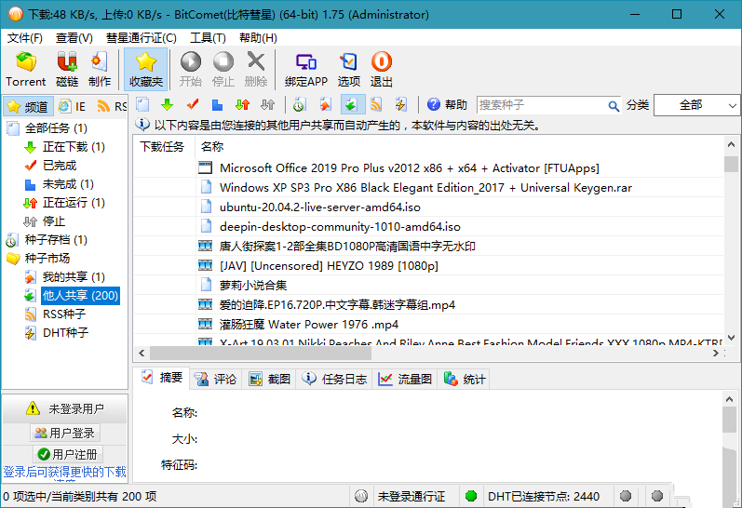Click the 帮助 help button with question mark
Viewport: 742px width, 508px height.
click(x=447, y=105)
